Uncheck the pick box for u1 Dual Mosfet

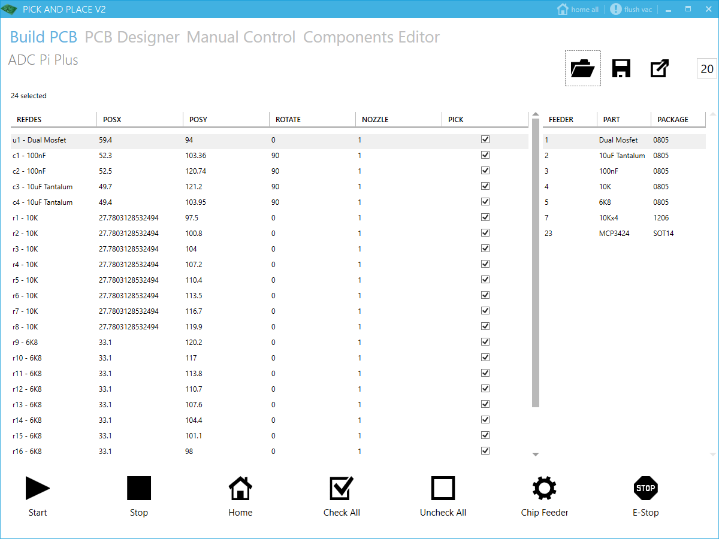tap(485, 139)
